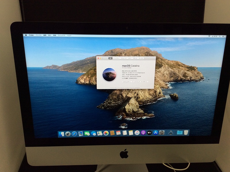Open Maps icon in Dock

(x=100, y=133)
